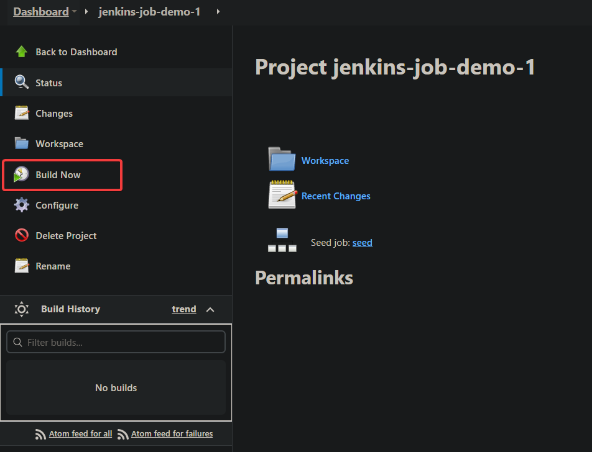
Task: Open the Dashboard breadcrumb dropdown arrow
Action: click(x=75, y=11)
